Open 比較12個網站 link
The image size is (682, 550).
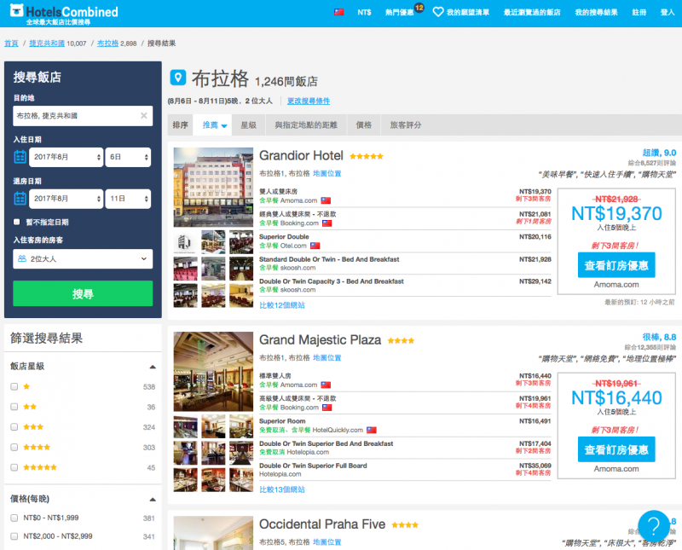pyautogui.click(x=282, y=305)
